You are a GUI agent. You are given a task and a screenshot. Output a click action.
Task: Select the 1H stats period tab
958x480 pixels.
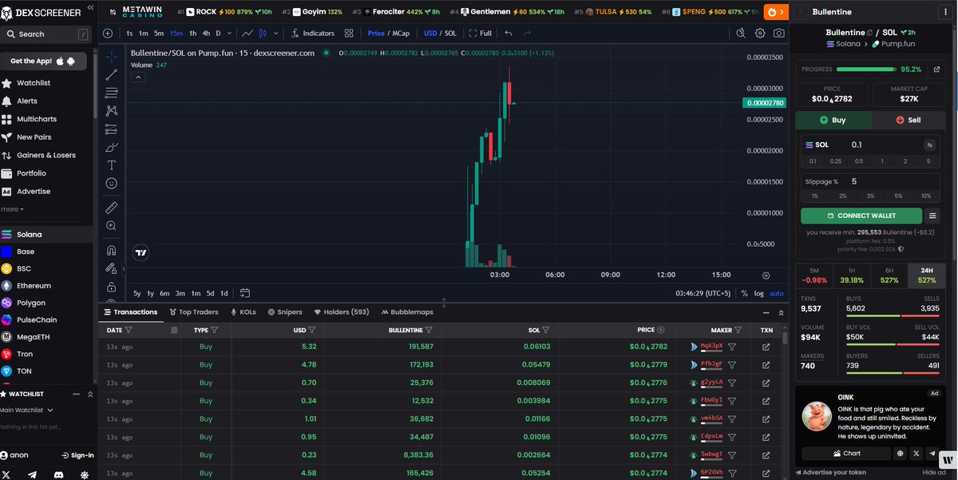point(852,276)
